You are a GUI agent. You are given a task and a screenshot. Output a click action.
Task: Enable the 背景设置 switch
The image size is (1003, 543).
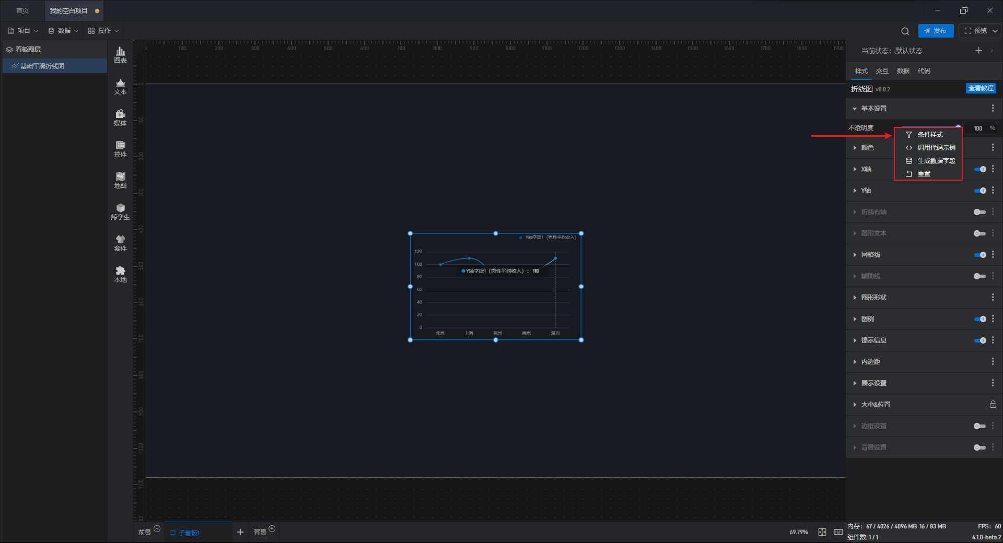pyautogui.click(x=980, y=447)
